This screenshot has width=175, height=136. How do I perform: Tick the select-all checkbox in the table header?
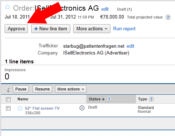click(8, 99)
